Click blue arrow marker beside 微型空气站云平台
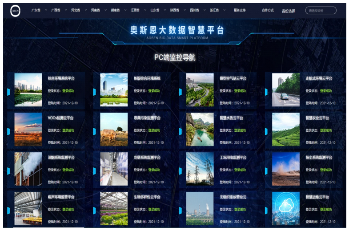This screenshot has width=349, height=231. [x=180, y=92]
